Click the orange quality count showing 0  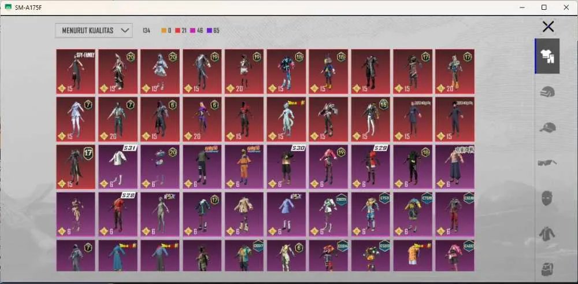pos(166,31)
